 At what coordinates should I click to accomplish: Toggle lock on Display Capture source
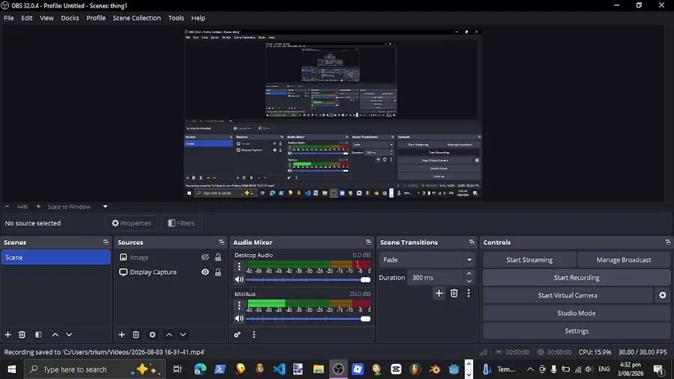tap(218, 272)
